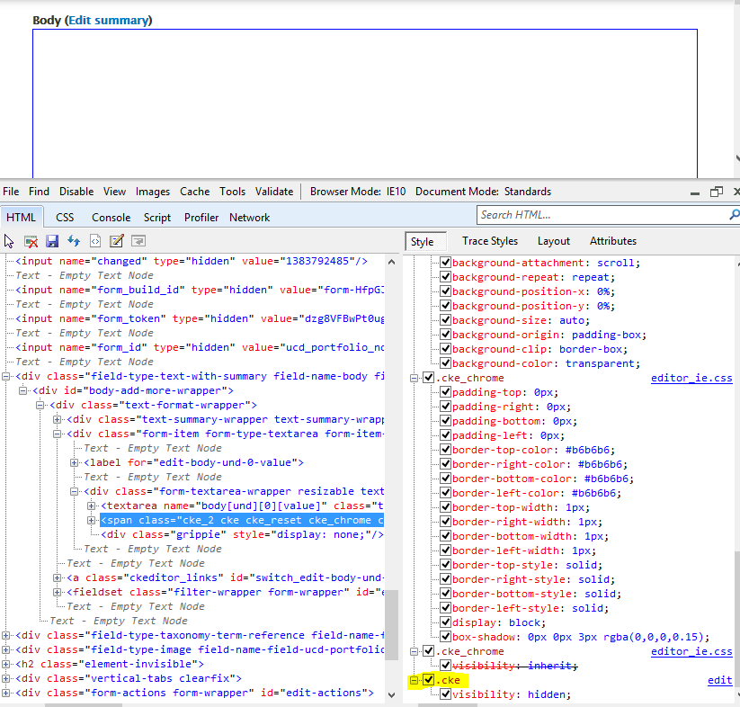Select the input name="form_id" row
Viewport: 740px width, 707px height.
click(x=200, y=347)
